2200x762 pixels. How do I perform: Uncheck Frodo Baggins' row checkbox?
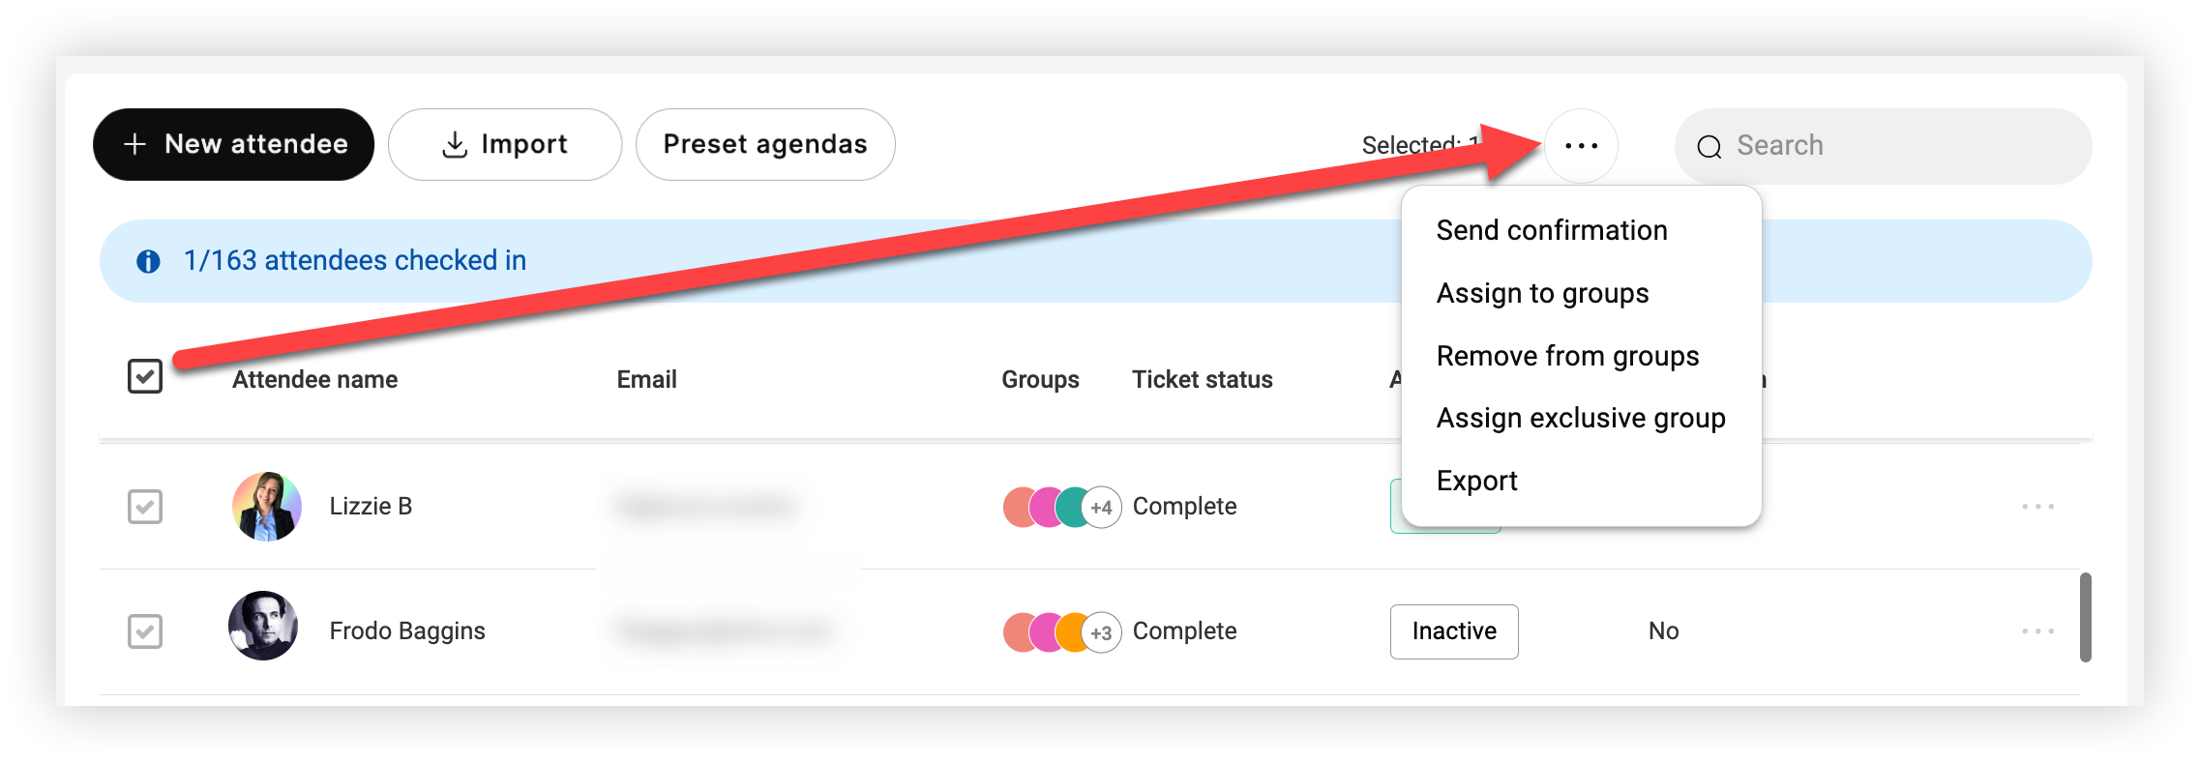tap(145, 631)
